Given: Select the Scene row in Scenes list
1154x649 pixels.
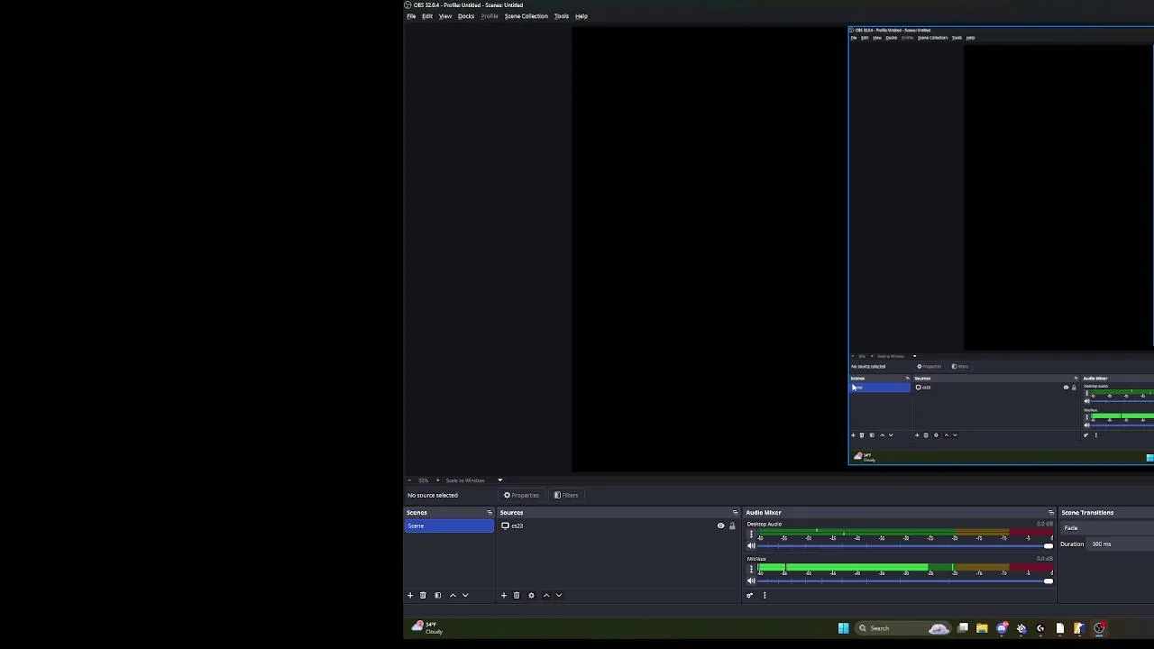Looking at the screenshot, I should point(450,526).
